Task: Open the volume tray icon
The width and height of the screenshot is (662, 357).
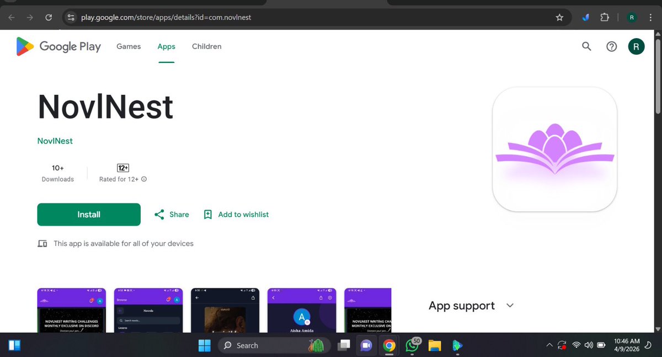Action: tap(589, 345)
